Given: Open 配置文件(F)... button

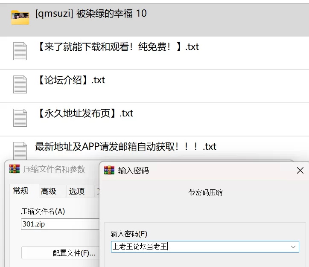Looking at the screenshot, I should (61, 253).
